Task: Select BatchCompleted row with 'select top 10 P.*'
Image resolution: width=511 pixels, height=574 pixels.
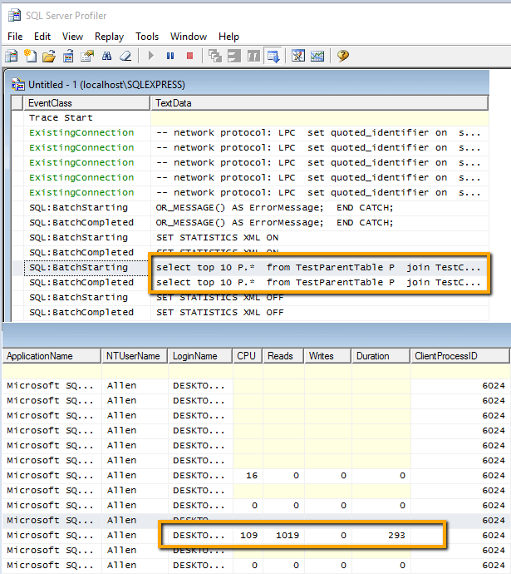Action: (x=250, y=283)
